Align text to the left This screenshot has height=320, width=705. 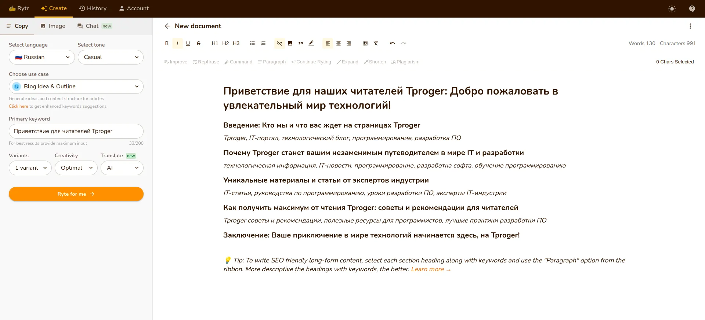click(328, 43)
